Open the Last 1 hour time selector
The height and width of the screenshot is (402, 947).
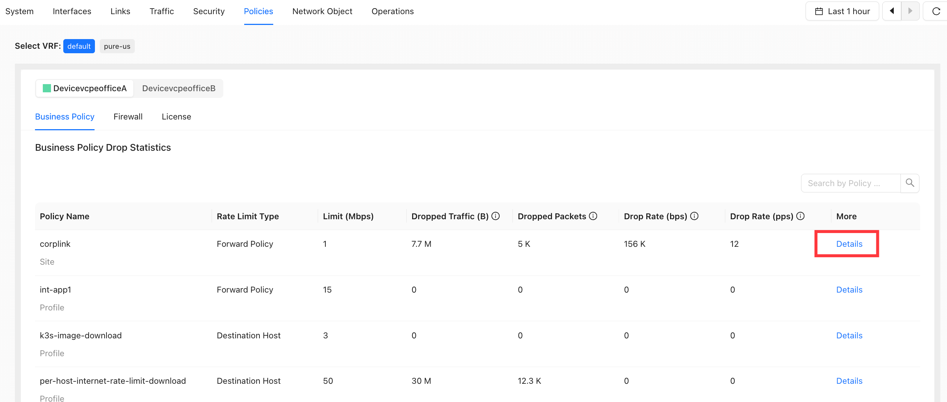coord(842,11)
